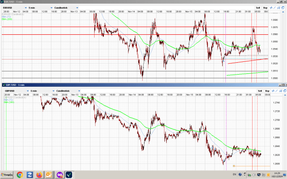
Task: Open indicators icon in EUR/USD chart toolbar
Action: coord(271,8)
